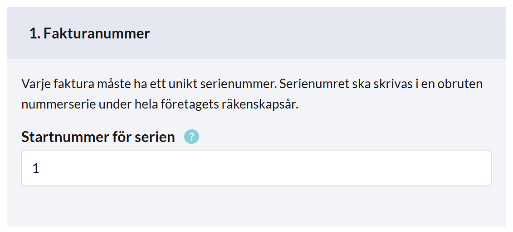Click the line beginning nummerserie under hela
513x232 pixels.
(x=160, y=105)
